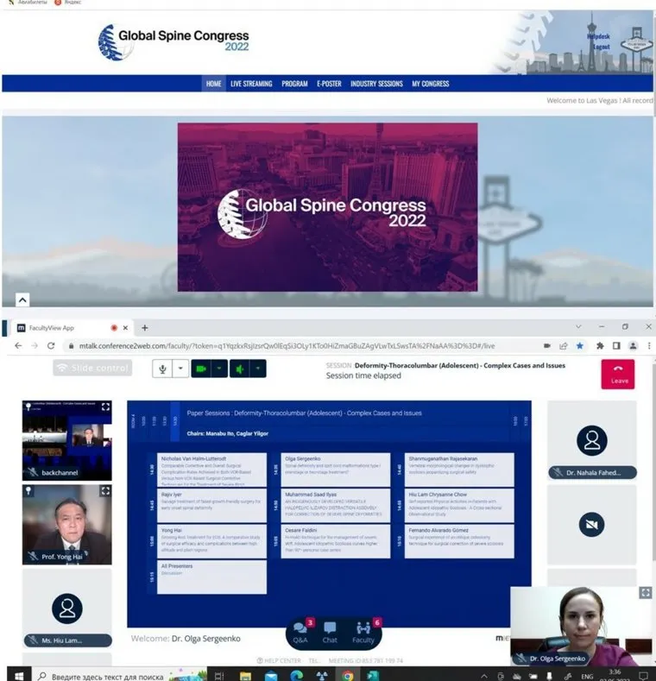Go to the E-Poster menu item

pos(329,84)
